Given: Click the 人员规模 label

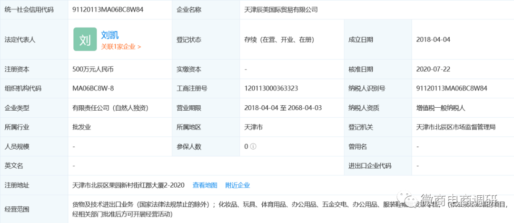Looking at the screenshot, I should (x=17, y=146).
